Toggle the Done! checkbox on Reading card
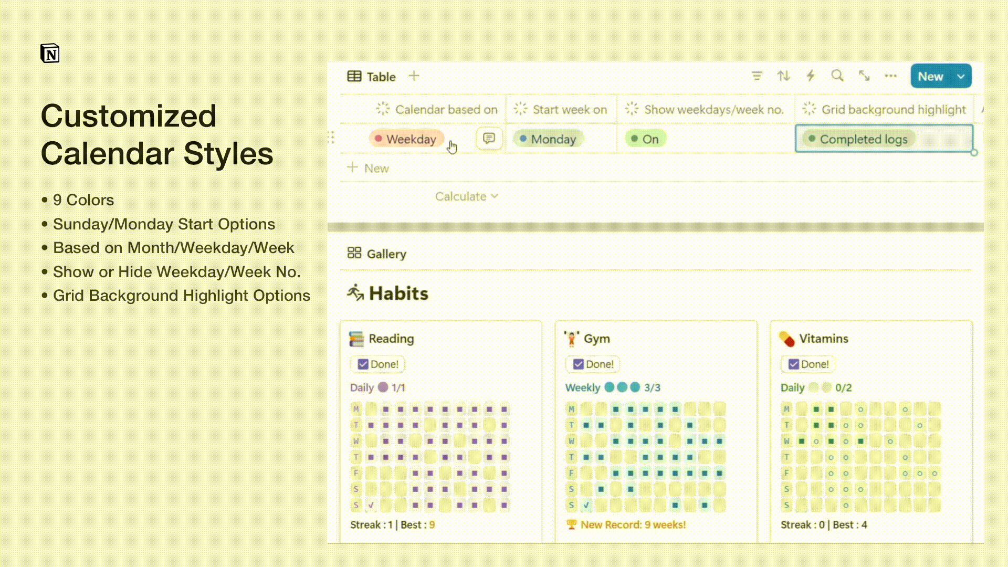 click(363, 364)
